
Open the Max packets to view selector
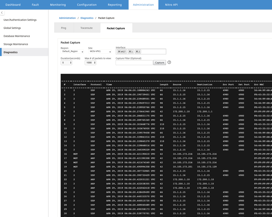pyautogui.click(x=90, y=62)
